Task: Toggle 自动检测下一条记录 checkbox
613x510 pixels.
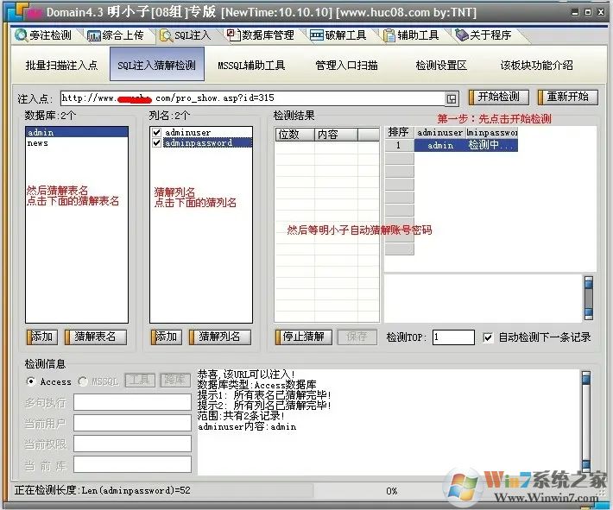Action: [x=489, y=337]
